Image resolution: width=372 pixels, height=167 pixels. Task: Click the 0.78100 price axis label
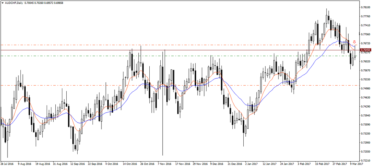click(366, 7)
